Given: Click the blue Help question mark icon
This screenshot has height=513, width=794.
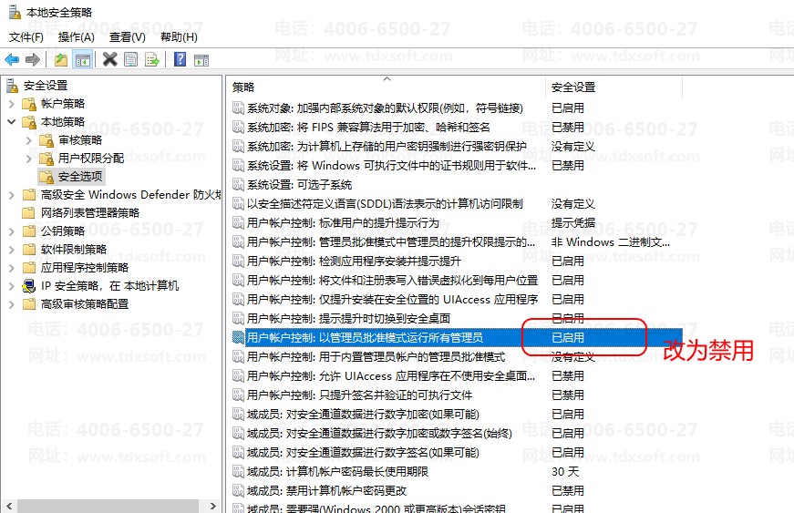Looking at the screenshot, I should pos(180,60).
